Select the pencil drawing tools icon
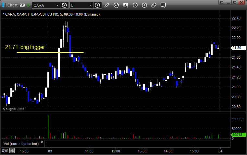 pos(107,5)
